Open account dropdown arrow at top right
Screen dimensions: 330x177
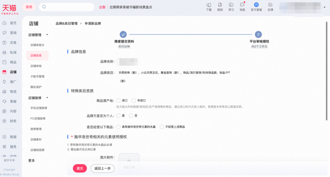pos(324,7)
